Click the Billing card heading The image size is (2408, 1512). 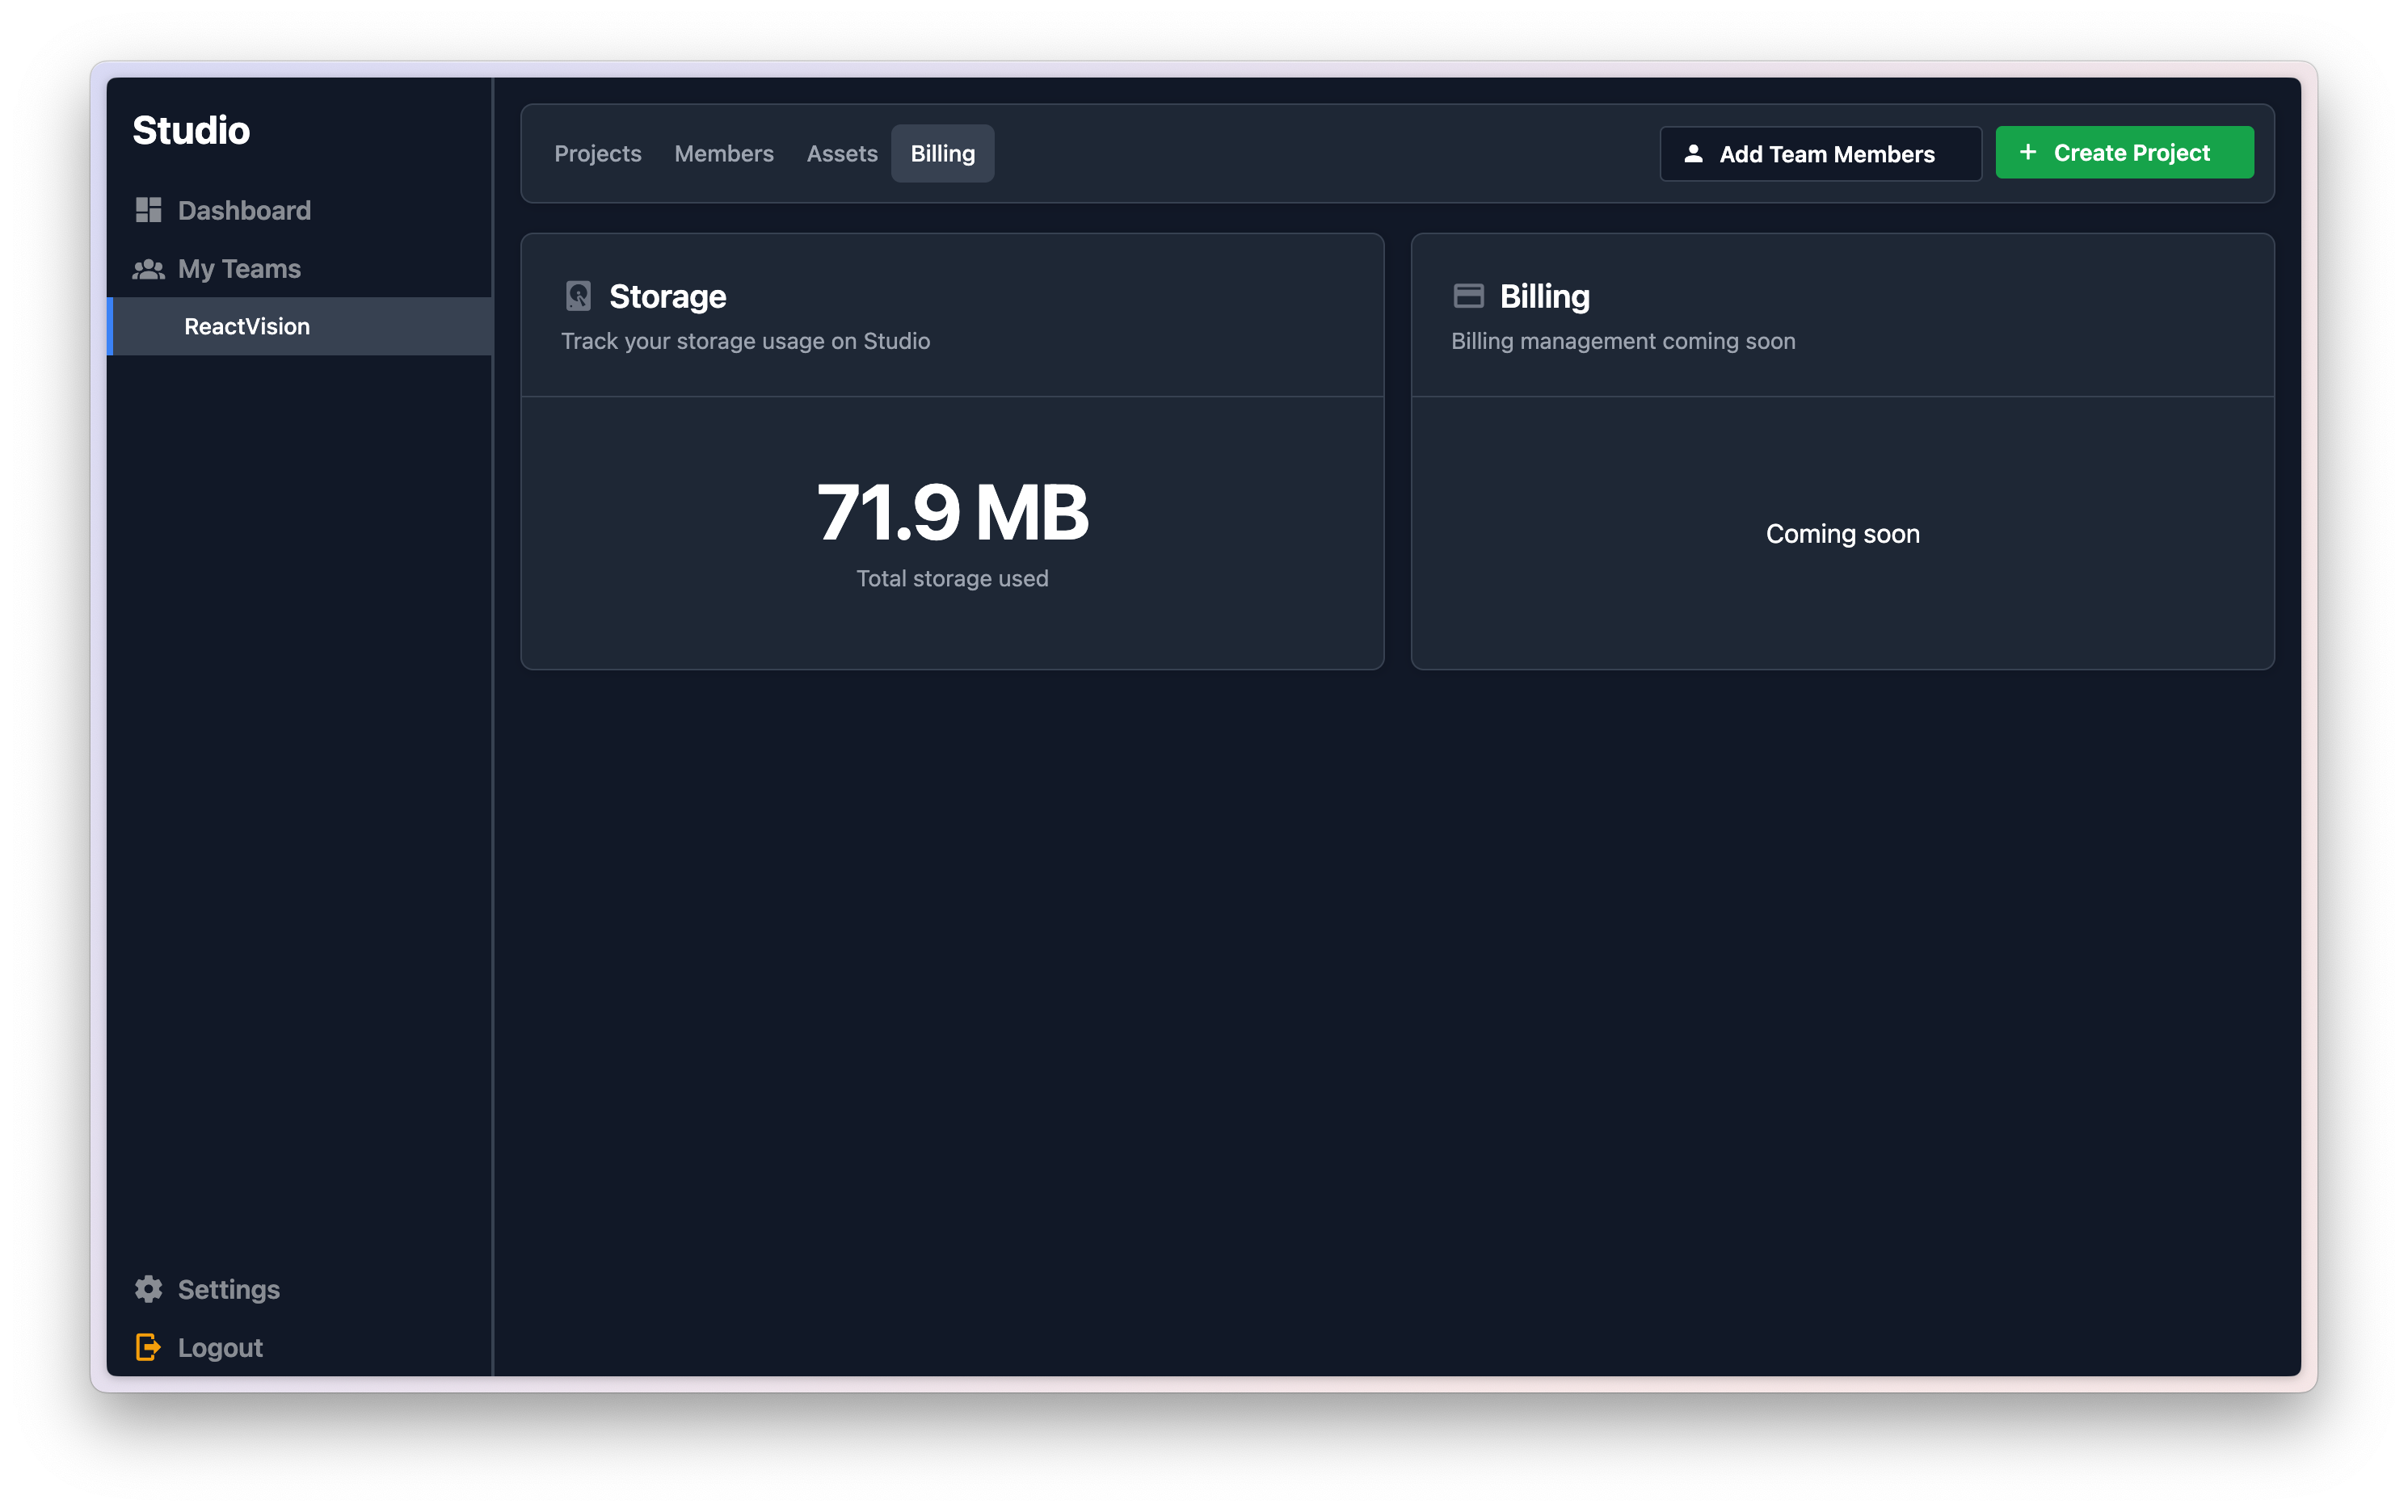(x=1544, y=296)
